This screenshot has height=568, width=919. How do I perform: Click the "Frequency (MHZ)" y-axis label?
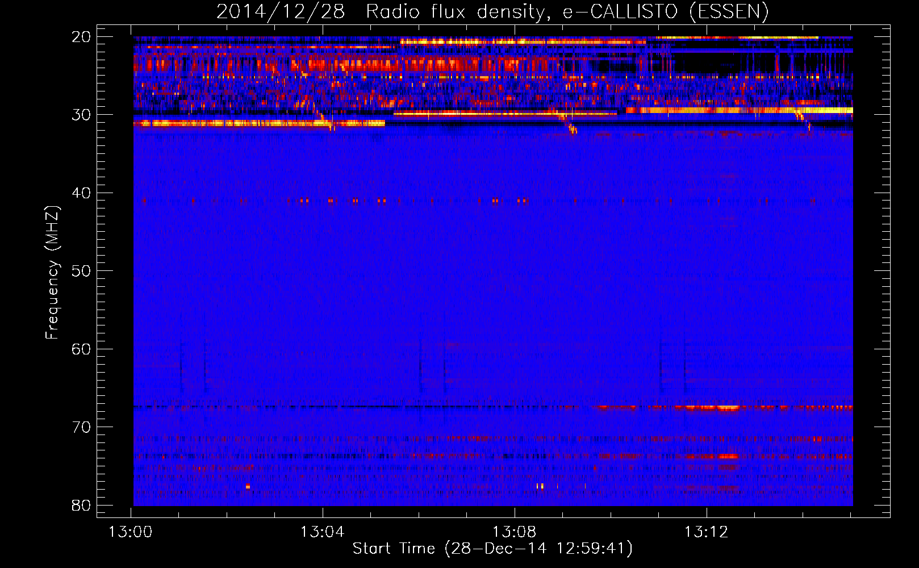pyautogui.click(x=52, y=273)
